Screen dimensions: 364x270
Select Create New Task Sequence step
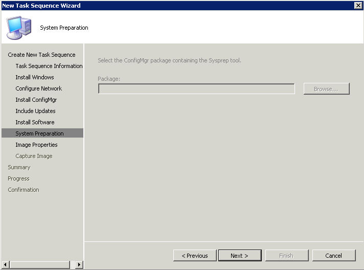(41, 55)
